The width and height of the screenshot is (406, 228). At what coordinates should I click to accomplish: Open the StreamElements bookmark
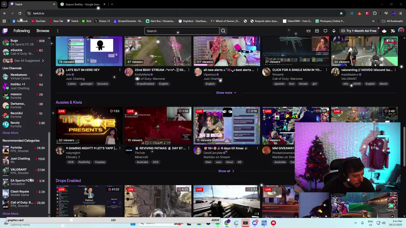(128, 21)
